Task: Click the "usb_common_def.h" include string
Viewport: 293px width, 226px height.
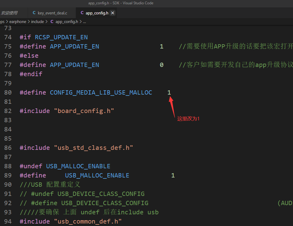Action: tap(88, 221)
